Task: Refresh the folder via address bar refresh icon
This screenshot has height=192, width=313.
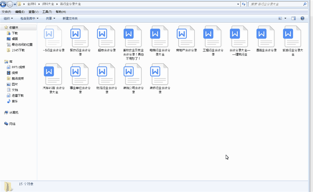Action: (243, 4)
